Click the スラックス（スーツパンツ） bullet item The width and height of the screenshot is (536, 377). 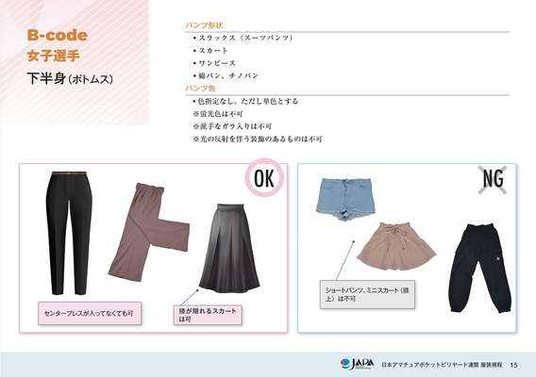[x=243, y=38]
